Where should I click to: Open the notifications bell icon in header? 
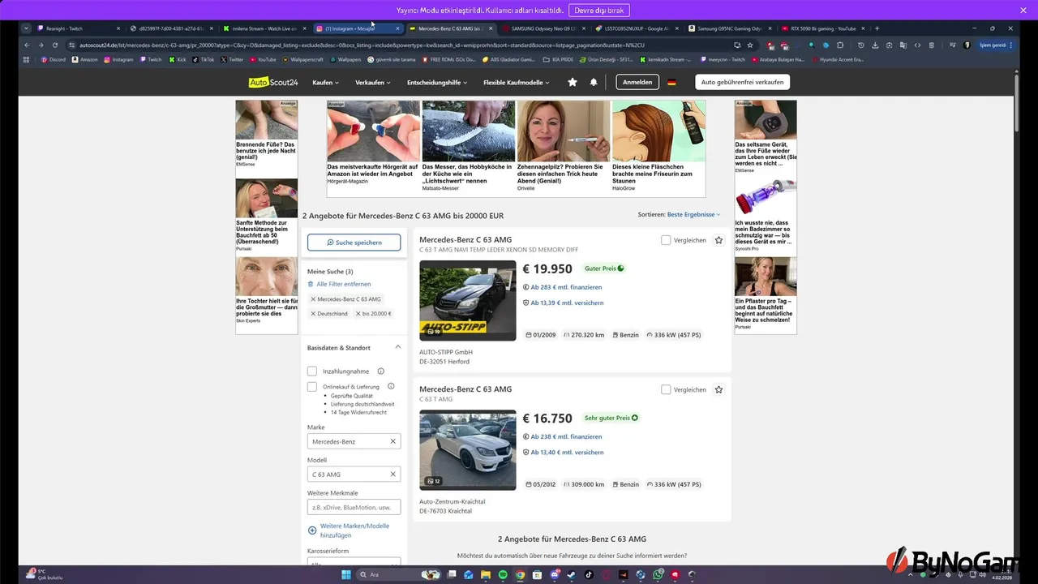pos(594,82)
